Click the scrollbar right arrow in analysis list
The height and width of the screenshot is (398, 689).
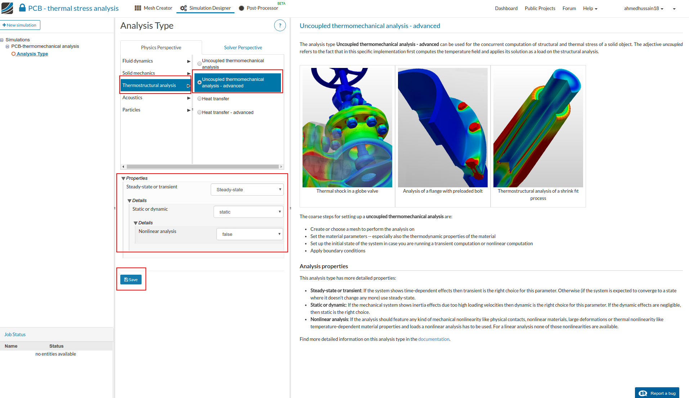point(281,166)
